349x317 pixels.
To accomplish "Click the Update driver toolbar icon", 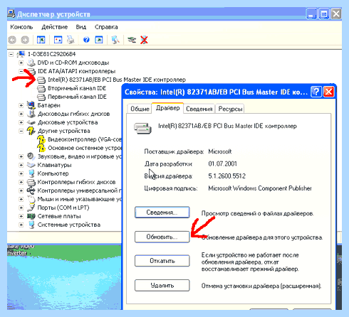I will pos(132,40).
